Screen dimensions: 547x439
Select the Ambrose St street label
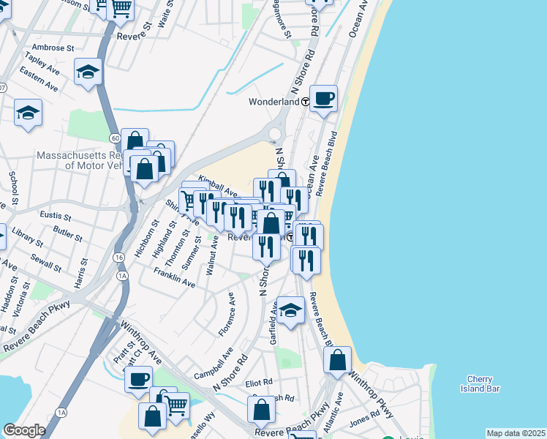(53, 48)
